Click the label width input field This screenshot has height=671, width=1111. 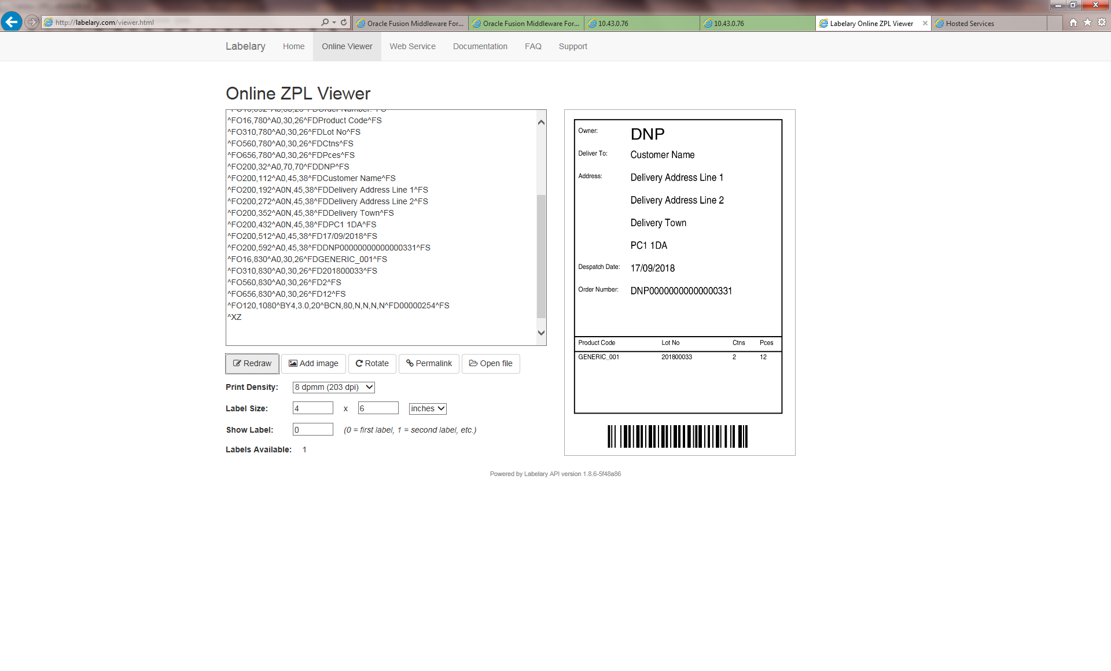313,408
